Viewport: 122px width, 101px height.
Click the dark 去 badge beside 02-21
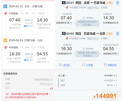64,3
